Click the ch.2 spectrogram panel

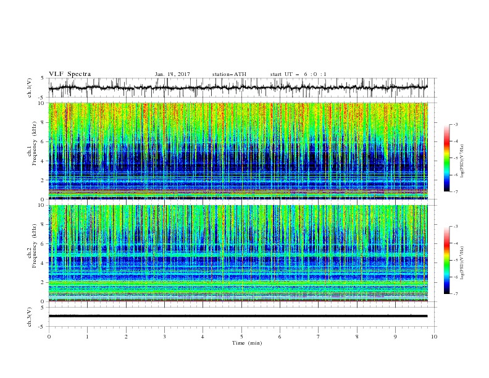[x=238, y=253]
